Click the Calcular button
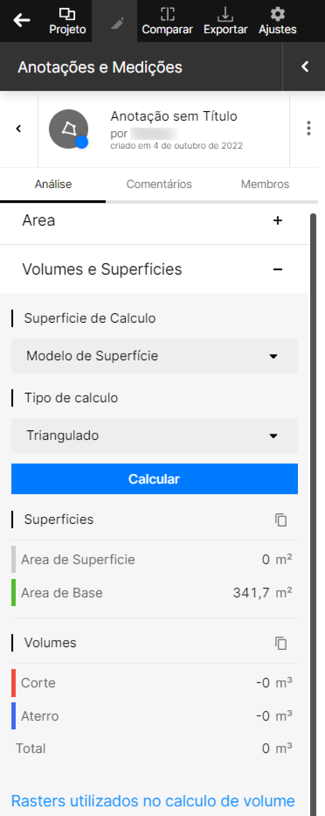The width and height of the screenshot is (325, 816). click(154, 479)
